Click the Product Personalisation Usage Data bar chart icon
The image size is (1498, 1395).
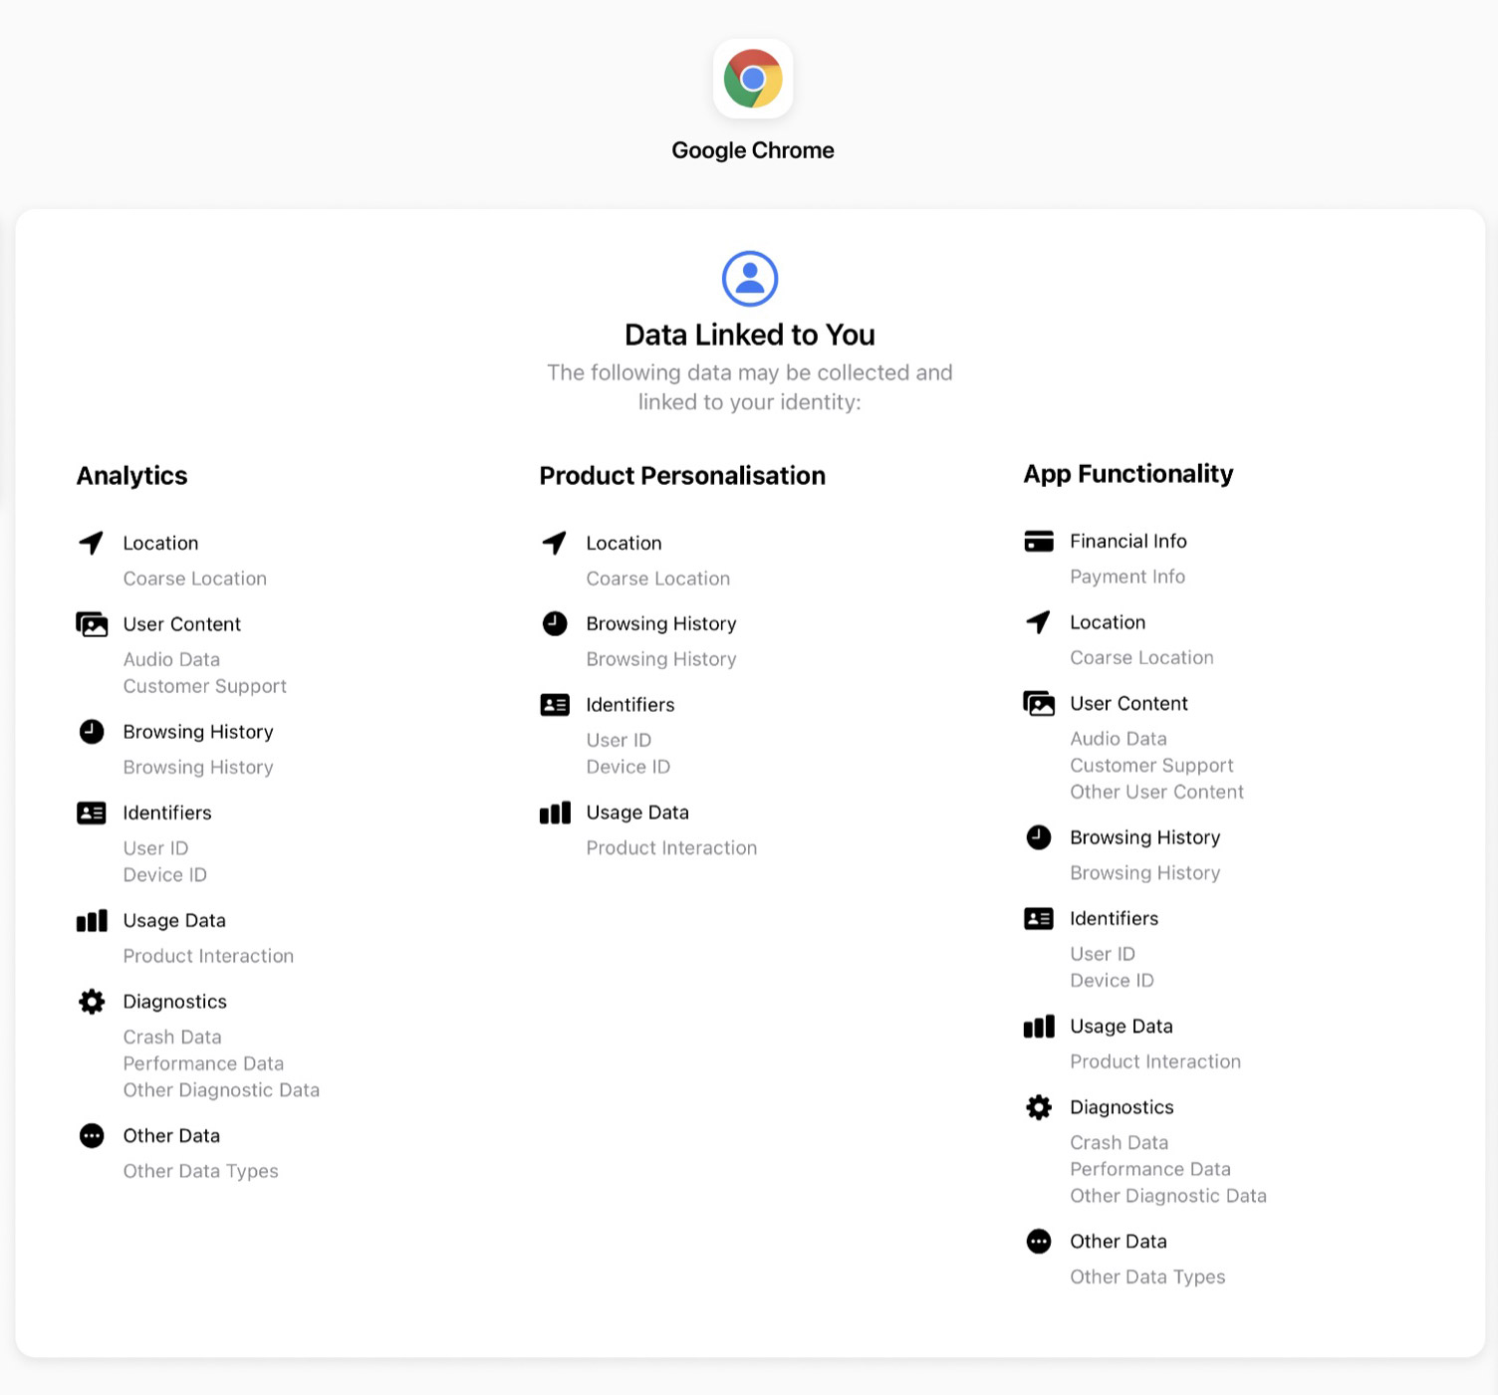(555, 813)
